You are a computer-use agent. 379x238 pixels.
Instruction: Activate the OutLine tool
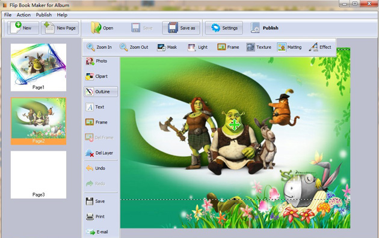tap(100, 92)
